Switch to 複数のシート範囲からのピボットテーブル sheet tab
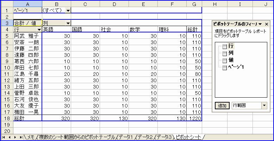This screenshot has height=141, width=274. pos(77,137)
